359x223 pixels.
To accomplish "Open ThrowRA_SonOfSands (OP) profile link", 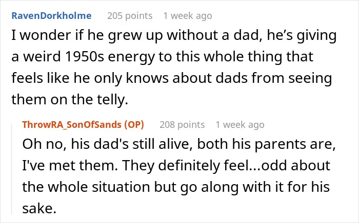I will pyautogui.click(x=83, y=125).
